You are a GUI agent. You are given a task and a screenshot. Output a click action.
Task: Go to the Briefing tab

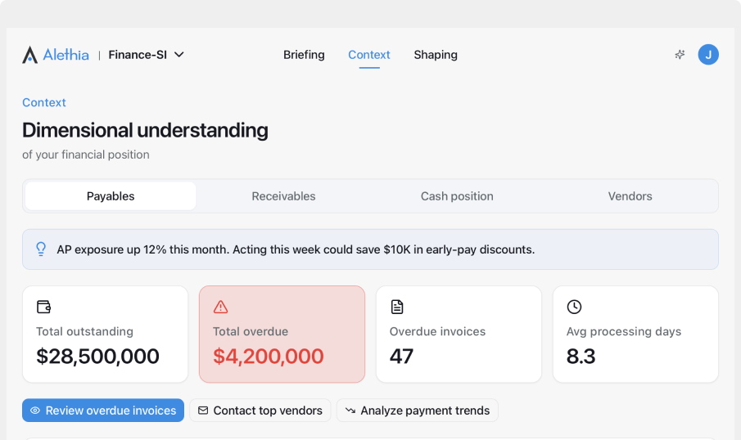[x=304, y=55]
